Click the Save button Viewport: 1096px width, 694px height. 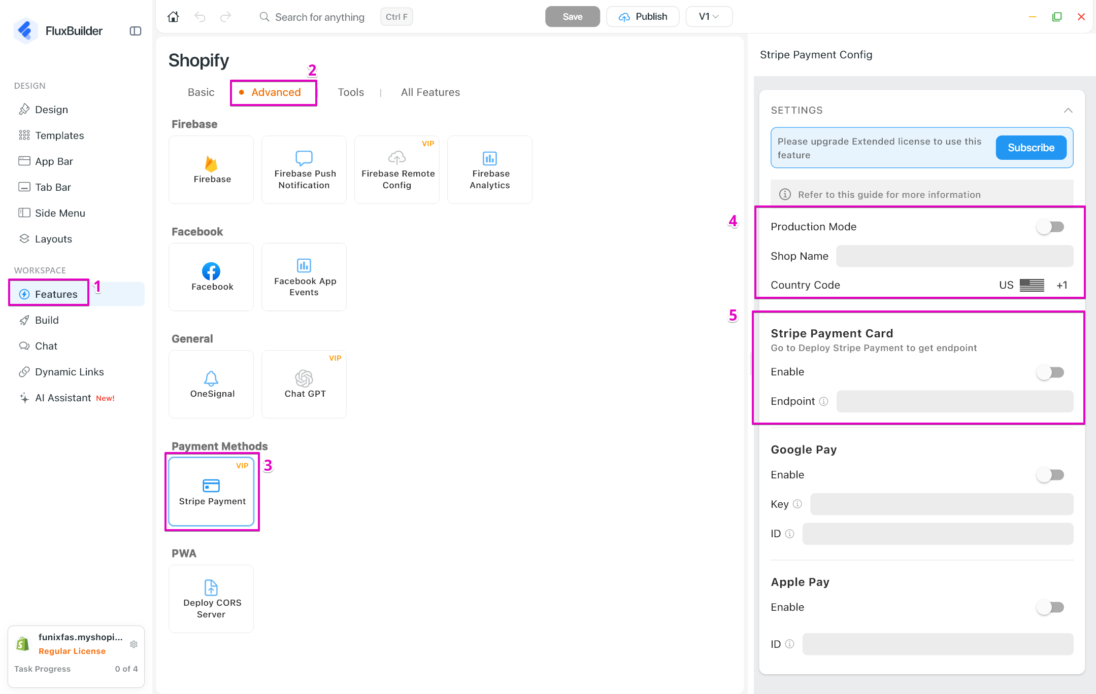pyautogui.click(x=572, y=17)
